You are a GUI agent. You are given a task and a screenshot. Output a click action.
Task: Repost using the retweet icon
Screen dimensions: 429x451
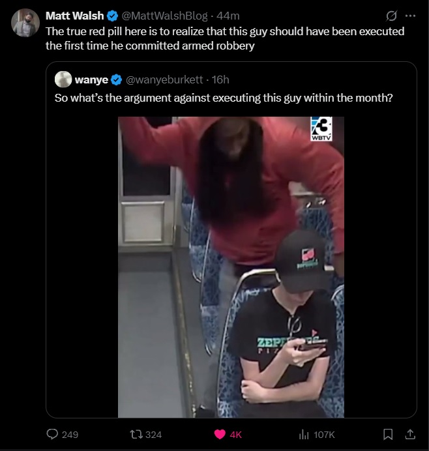(x=135, y=434)
